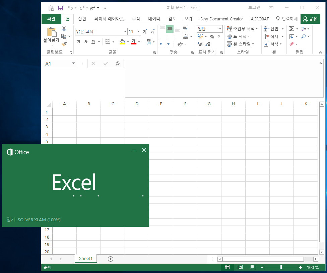Change text orientation

coord(180,44)
